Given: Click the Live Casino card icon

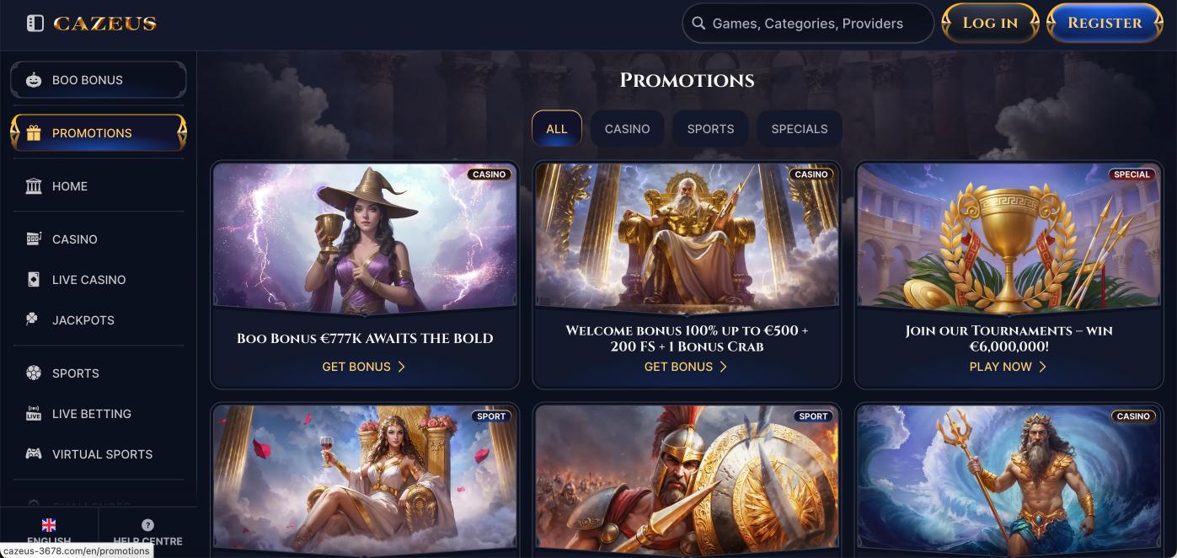Looking at the screenshot, I should point(34,280).
